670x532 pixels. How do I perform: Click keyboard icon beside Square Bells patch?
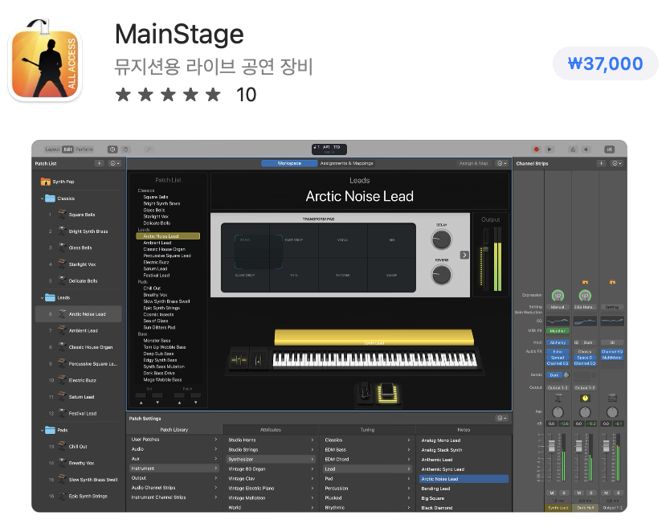62,215
